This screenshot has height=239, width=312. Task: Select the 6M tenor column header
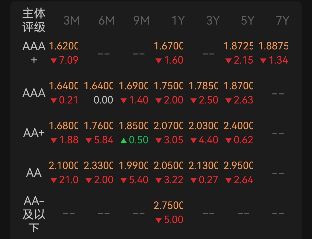[x=106, y=20]
